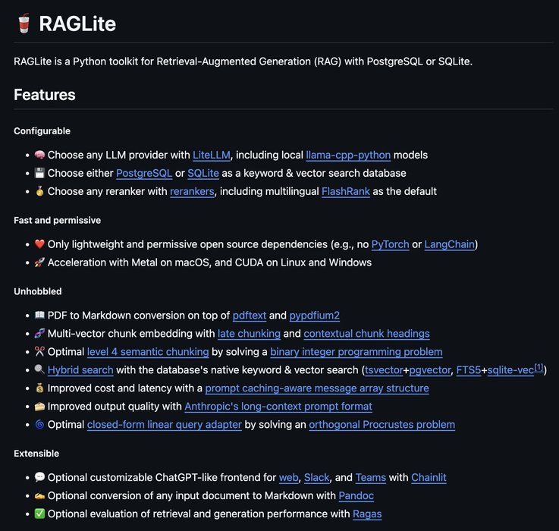This screenshot has width=559, height=531.
Task: Click the Hybrid search link
Action: click(80, 369)
